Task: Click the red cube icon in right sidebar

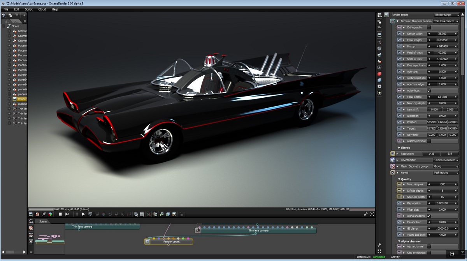Action: pos(379,74)
